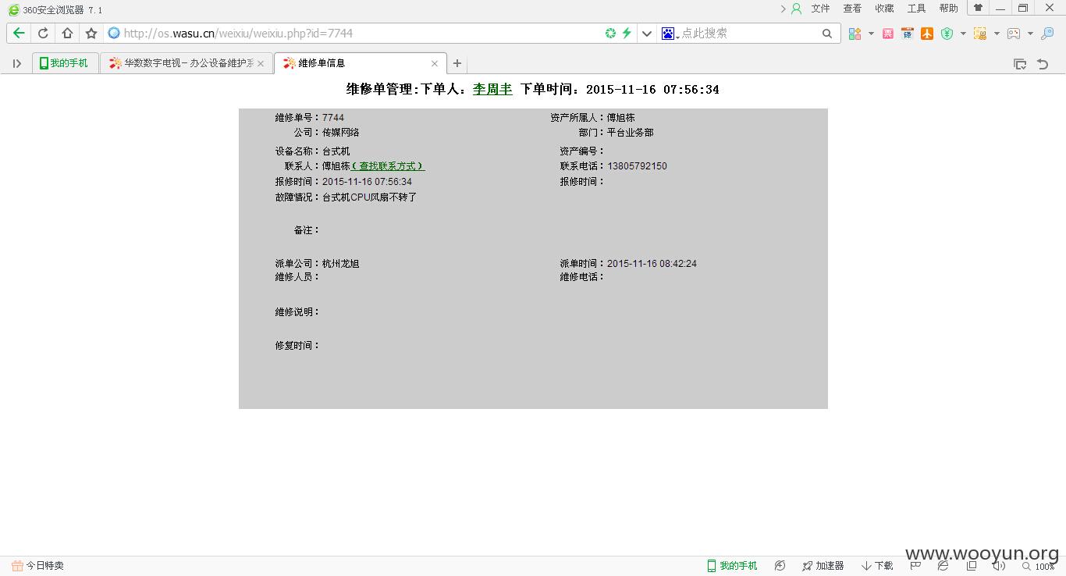1066x576 pixels.
Task: Close the 华数数字电视 tab
Action: click(x=261, y=63)
